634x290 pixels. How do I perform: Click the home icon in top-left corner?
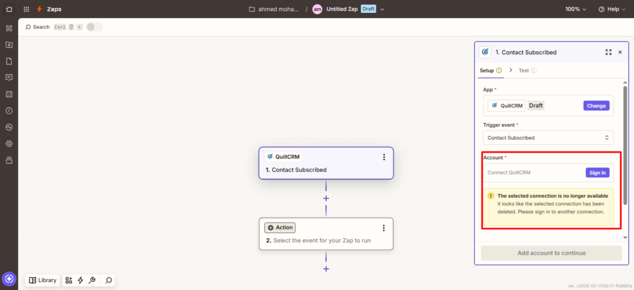pos(9,9)
